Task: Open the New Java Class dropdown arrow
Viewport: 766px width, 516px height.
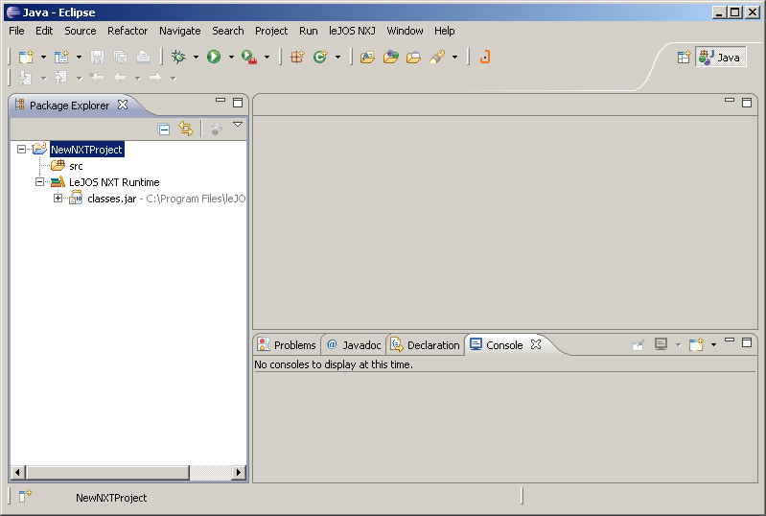Action: pos(337,58)
